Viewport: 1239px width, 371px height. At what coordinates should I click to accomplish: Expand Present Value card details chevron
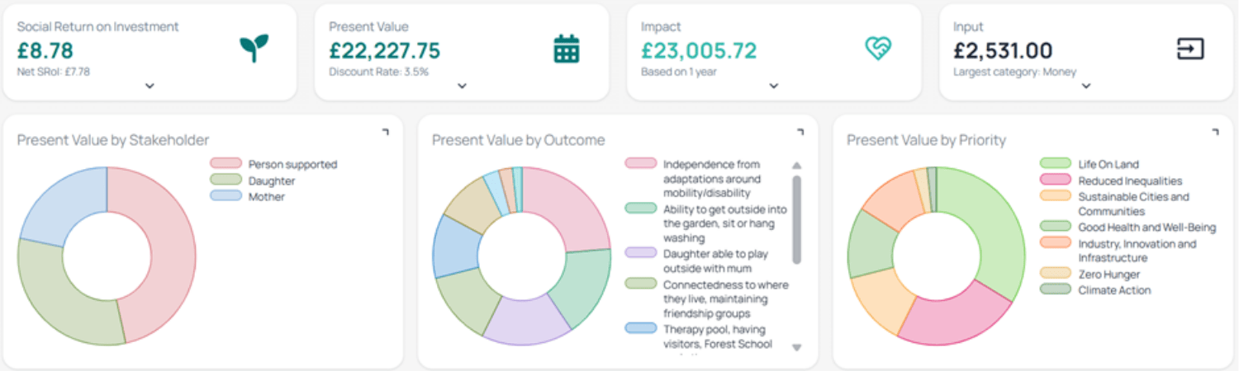click(x=462, y=86)
